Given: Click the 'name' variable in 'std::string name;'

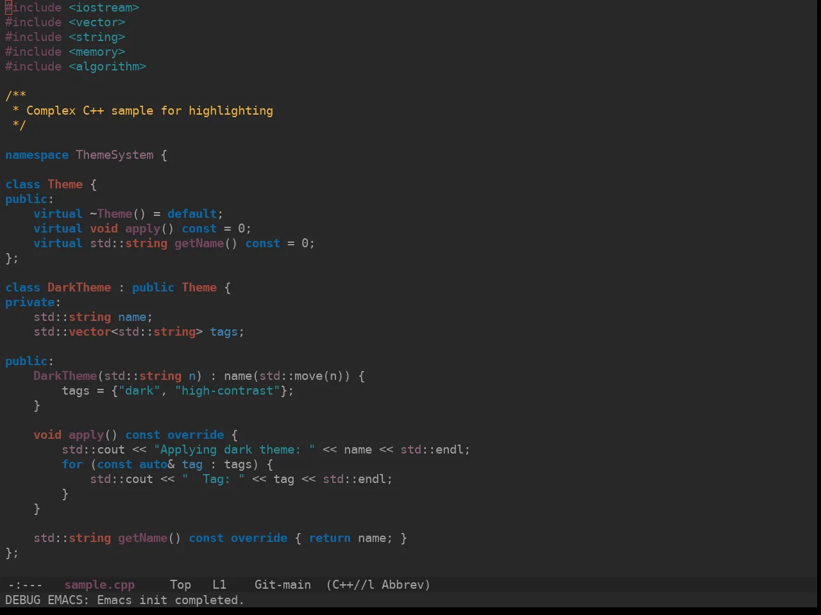Looking at the screenshot, I should (x=132, y=317).
